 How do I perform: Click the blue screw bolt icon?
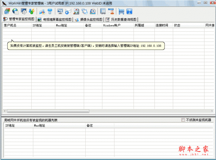(x=50, y=11)
